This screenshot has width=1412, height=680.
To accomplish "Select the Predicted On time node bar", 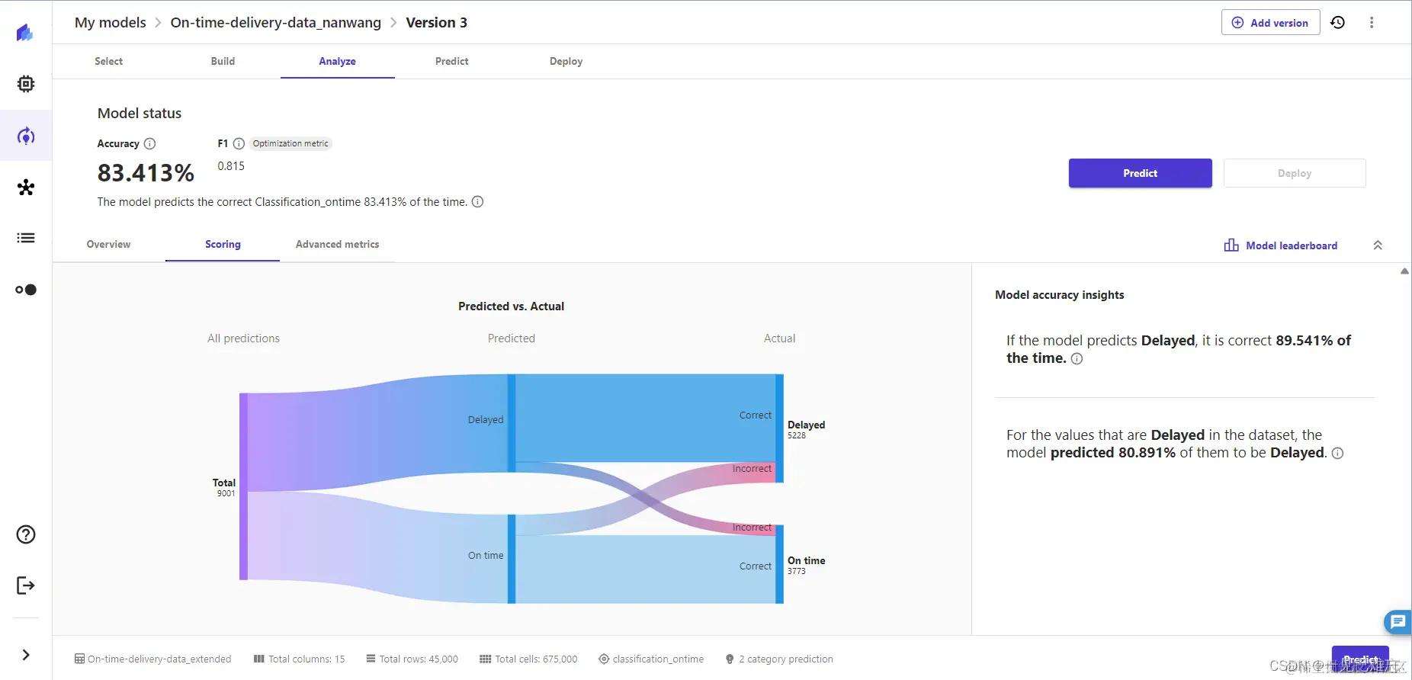I will 512,559.
